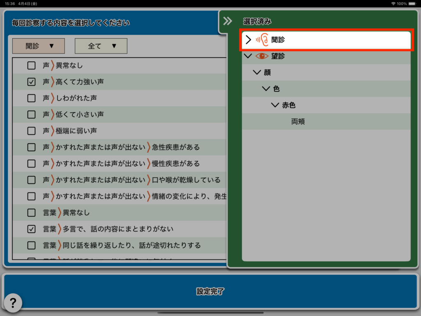Check the しわがれた声 checkbox
The image size is (421, 316).
[x=31, y=98]
